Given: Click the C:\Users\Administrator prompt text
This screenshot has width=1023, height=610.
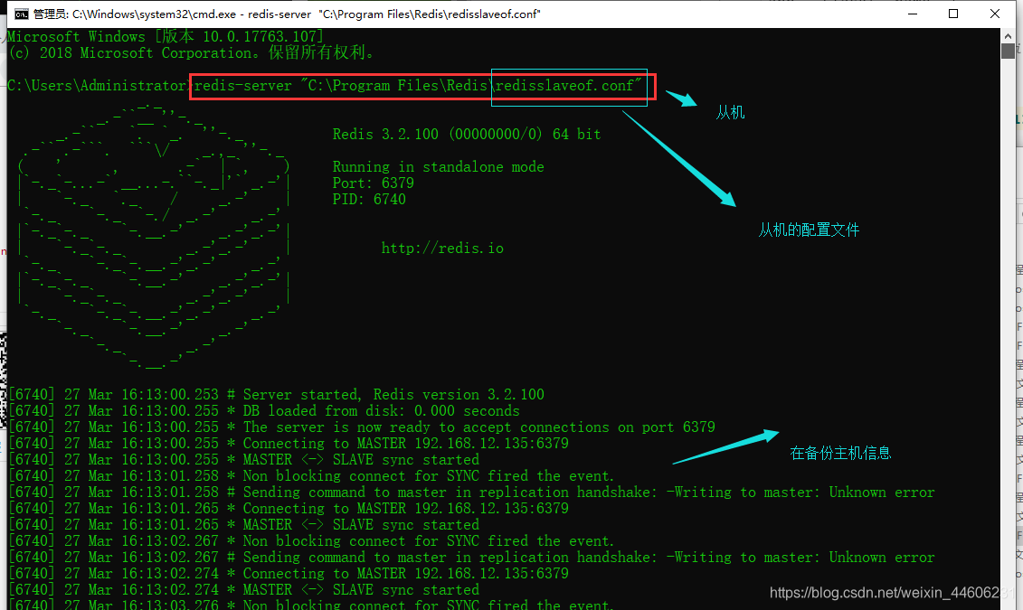Looking at the screenshot, I should 98,85.
